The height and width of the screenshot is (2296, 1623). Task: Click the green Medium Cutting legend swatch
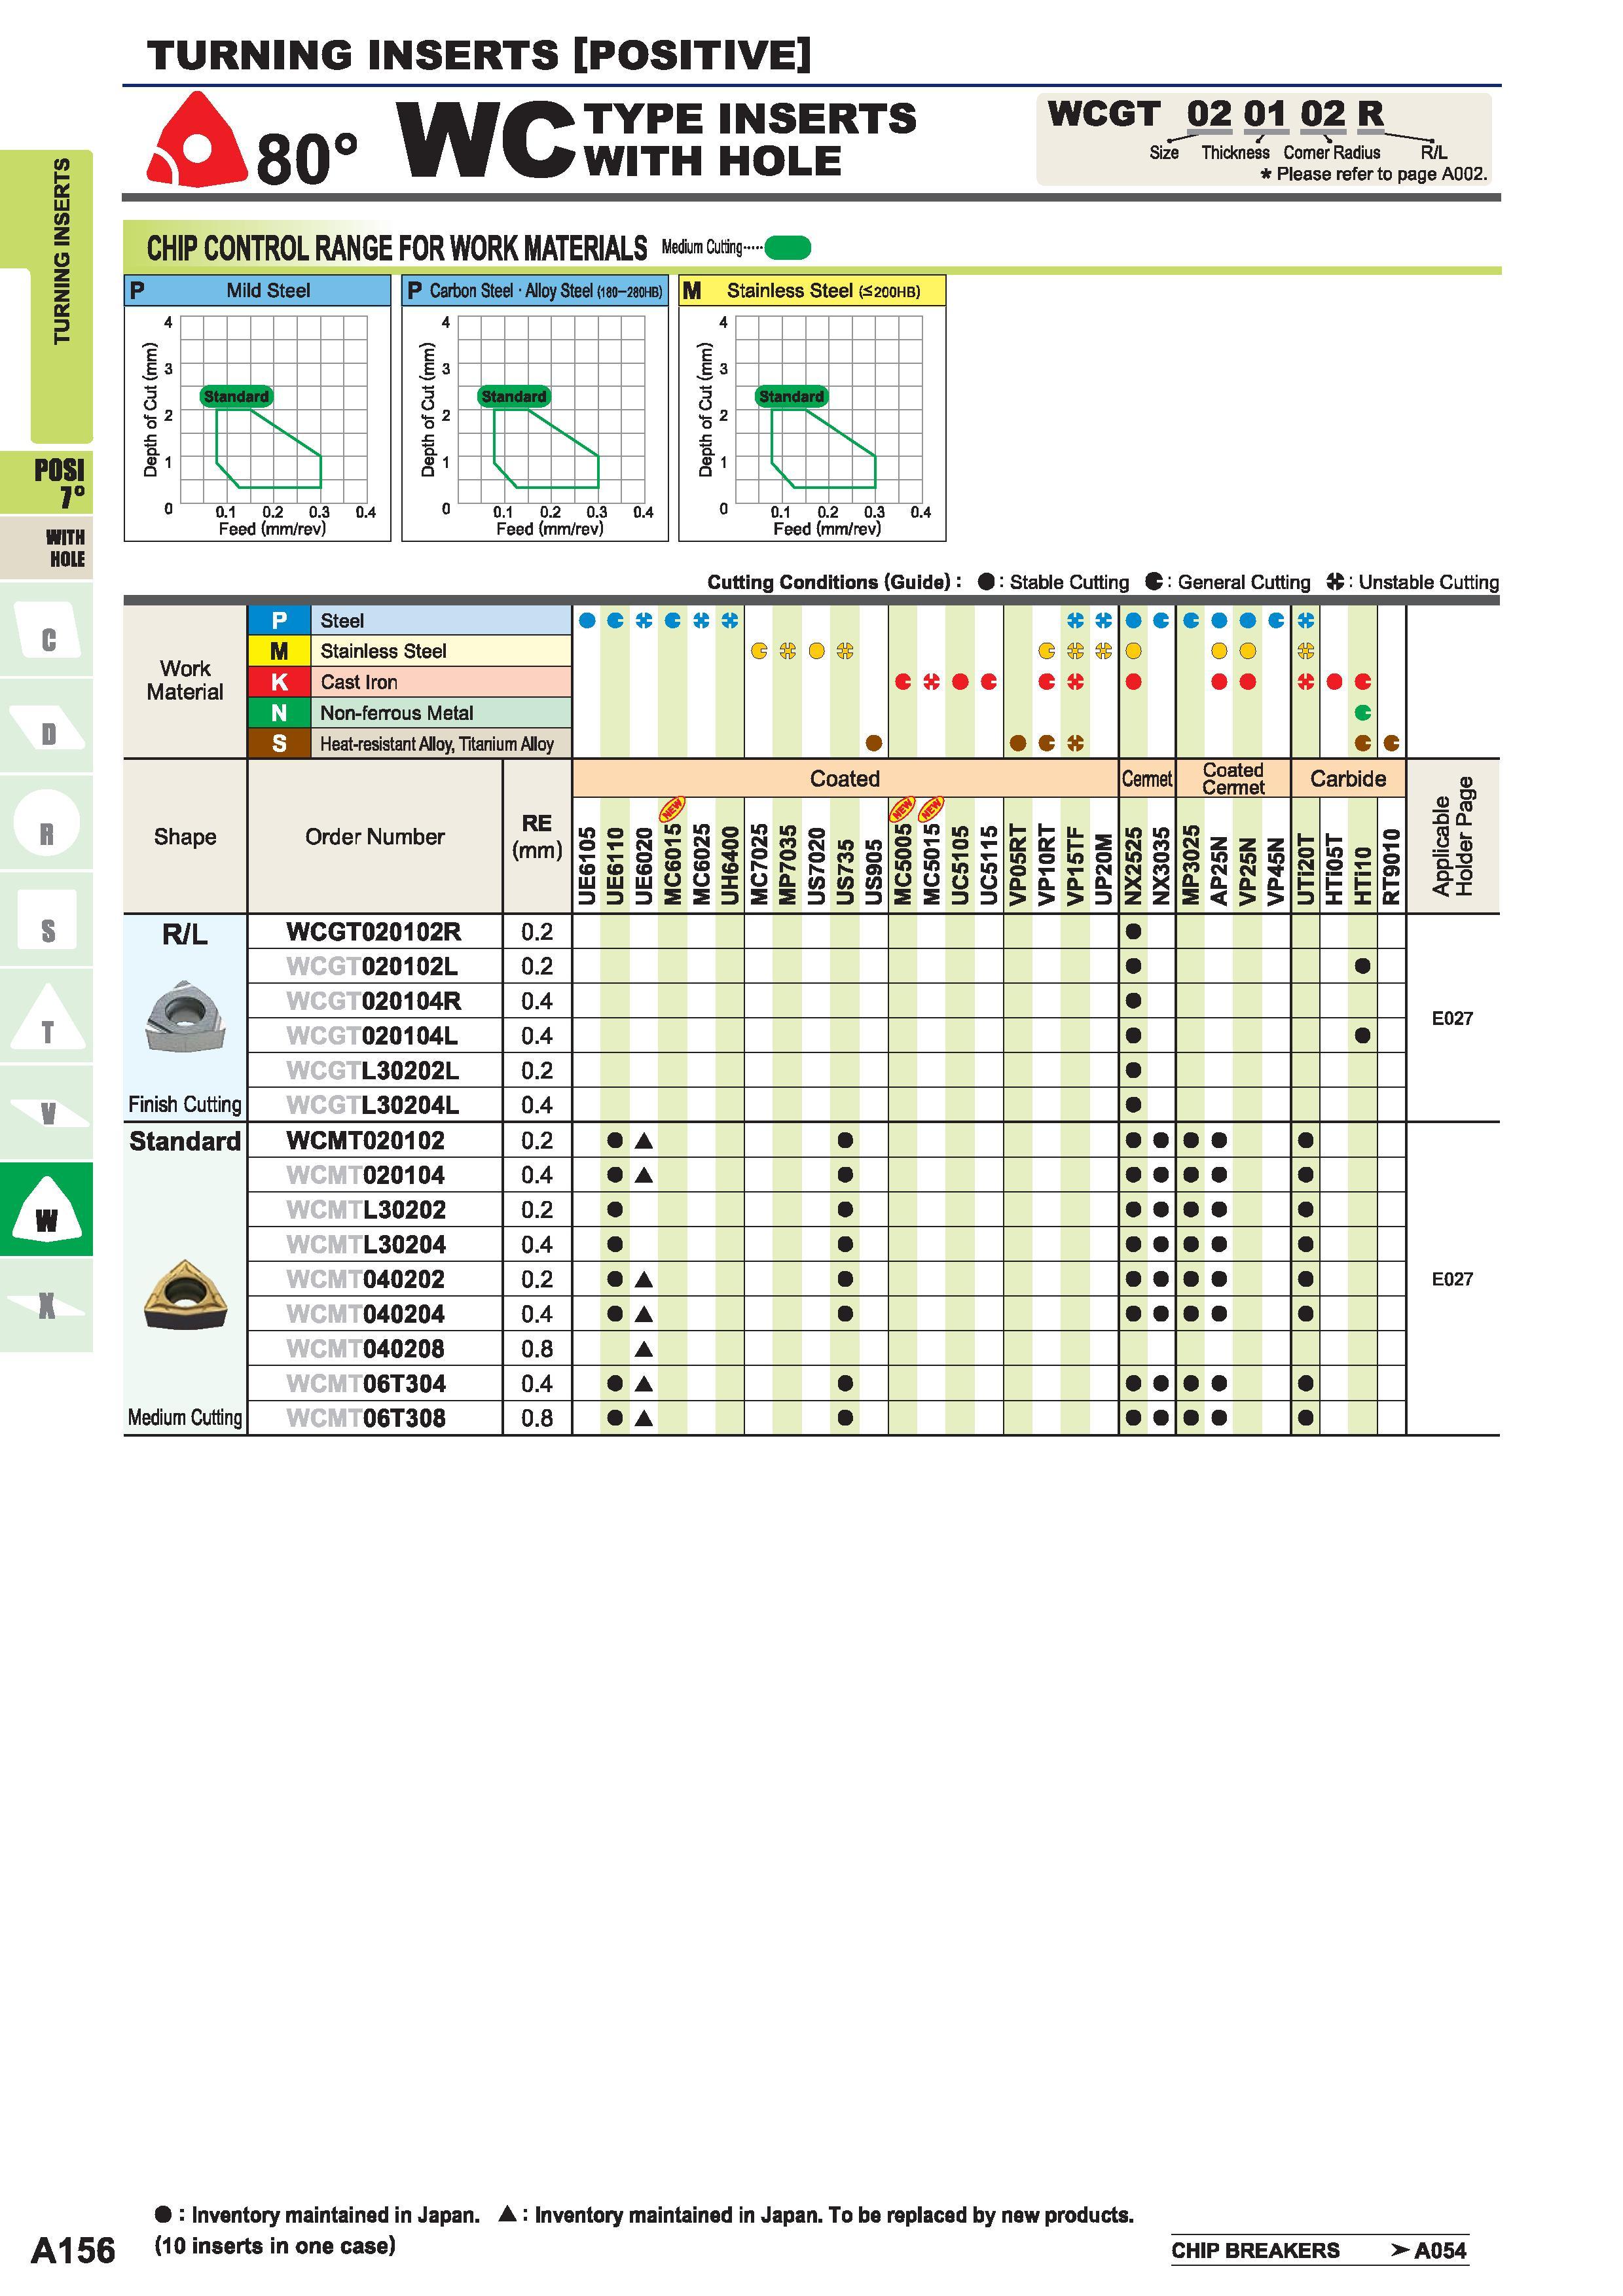point(788,247)
